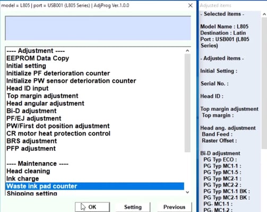The height and width of the screenshot is (212, 267).
Task: Click PG Typ ECO entry
Action: click(220, 159)
